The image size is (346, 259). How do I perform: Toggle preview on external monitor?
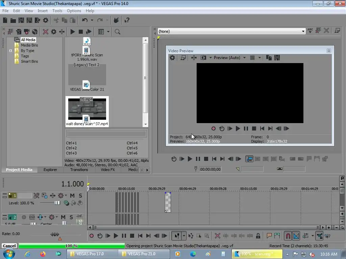183,58
